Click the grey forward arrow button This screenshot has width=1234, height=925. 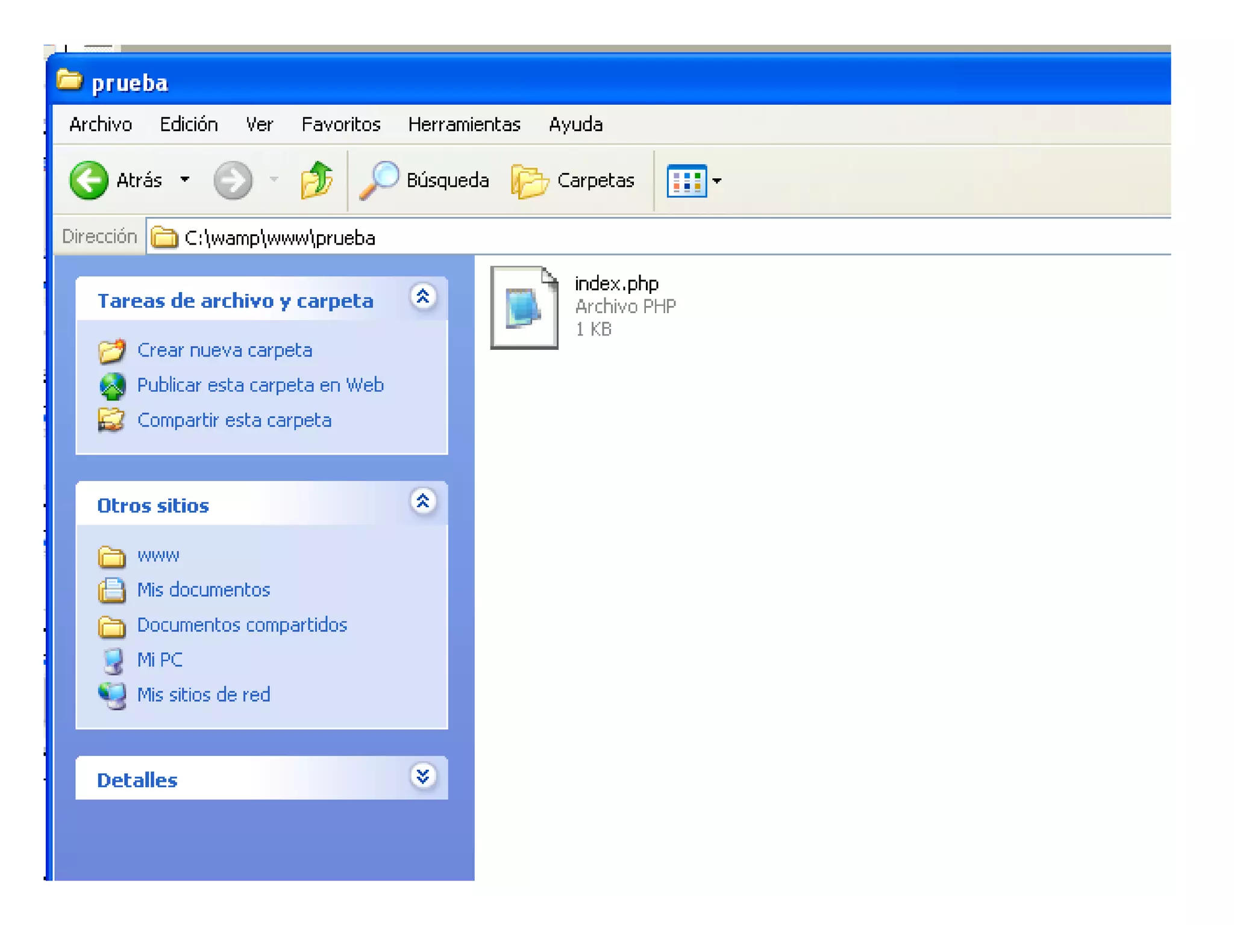coord(233,180)
